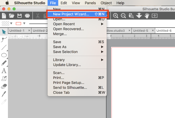Screen dimensions: 175x118
Task: Select the arrow Select tool
Action: pos(4,32)
